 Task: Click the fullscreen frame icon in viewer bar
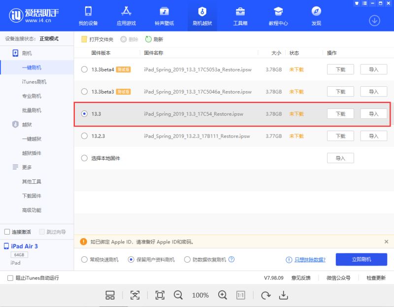[x=160, y=295]
